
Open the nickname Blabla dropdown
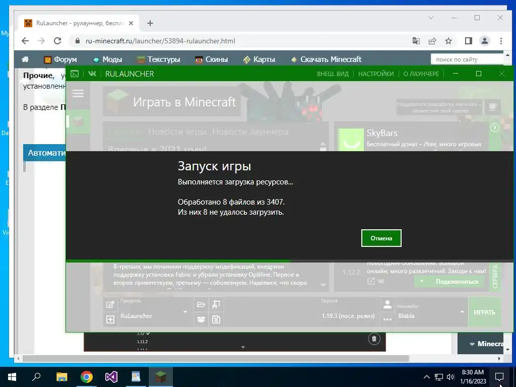point(431,312)
